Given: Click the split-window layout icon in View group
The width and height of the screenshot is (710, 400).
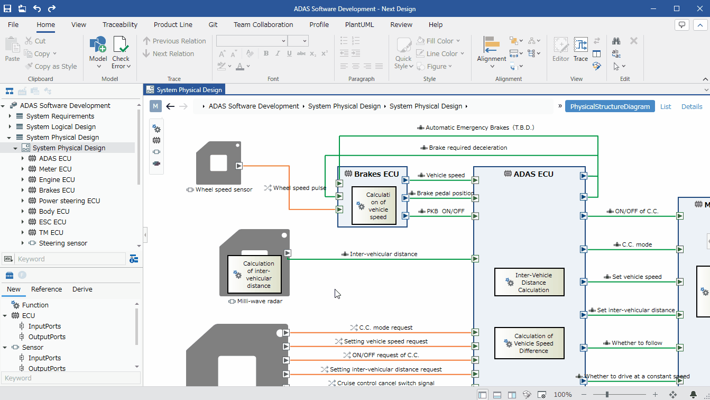Looking at the screenshot, I should point(597,53).
